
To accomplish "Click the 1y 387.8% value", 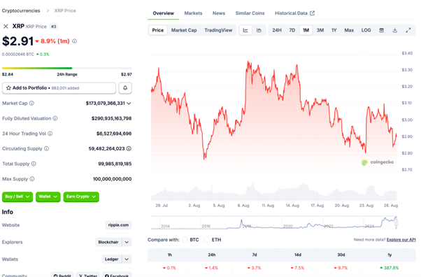I will coord(390,268).
